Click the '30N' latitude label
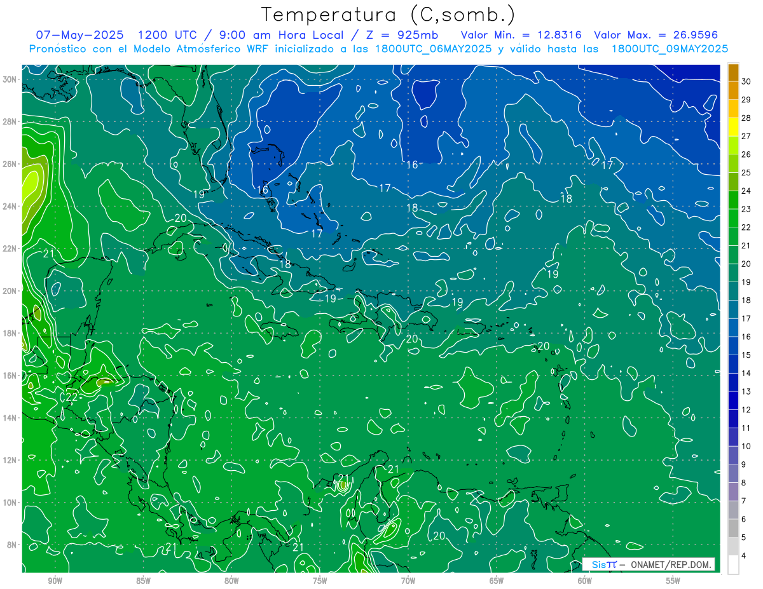763x589 pixels. pyautogui.click(x=10, y=79)
